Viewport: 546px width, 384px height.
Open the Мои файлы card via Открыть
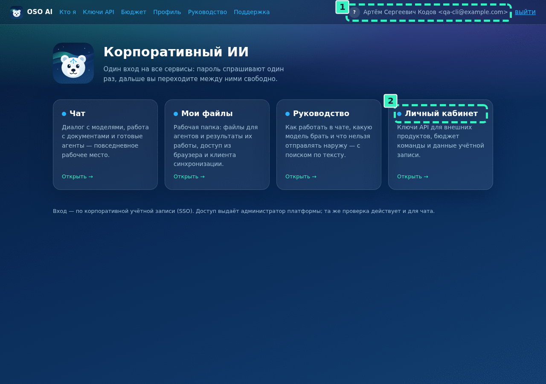click(189, 177)
